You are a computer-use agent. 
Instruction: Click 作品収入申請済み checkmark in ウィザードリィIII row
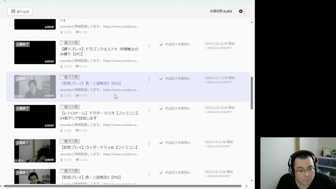[x=161, y=143]
